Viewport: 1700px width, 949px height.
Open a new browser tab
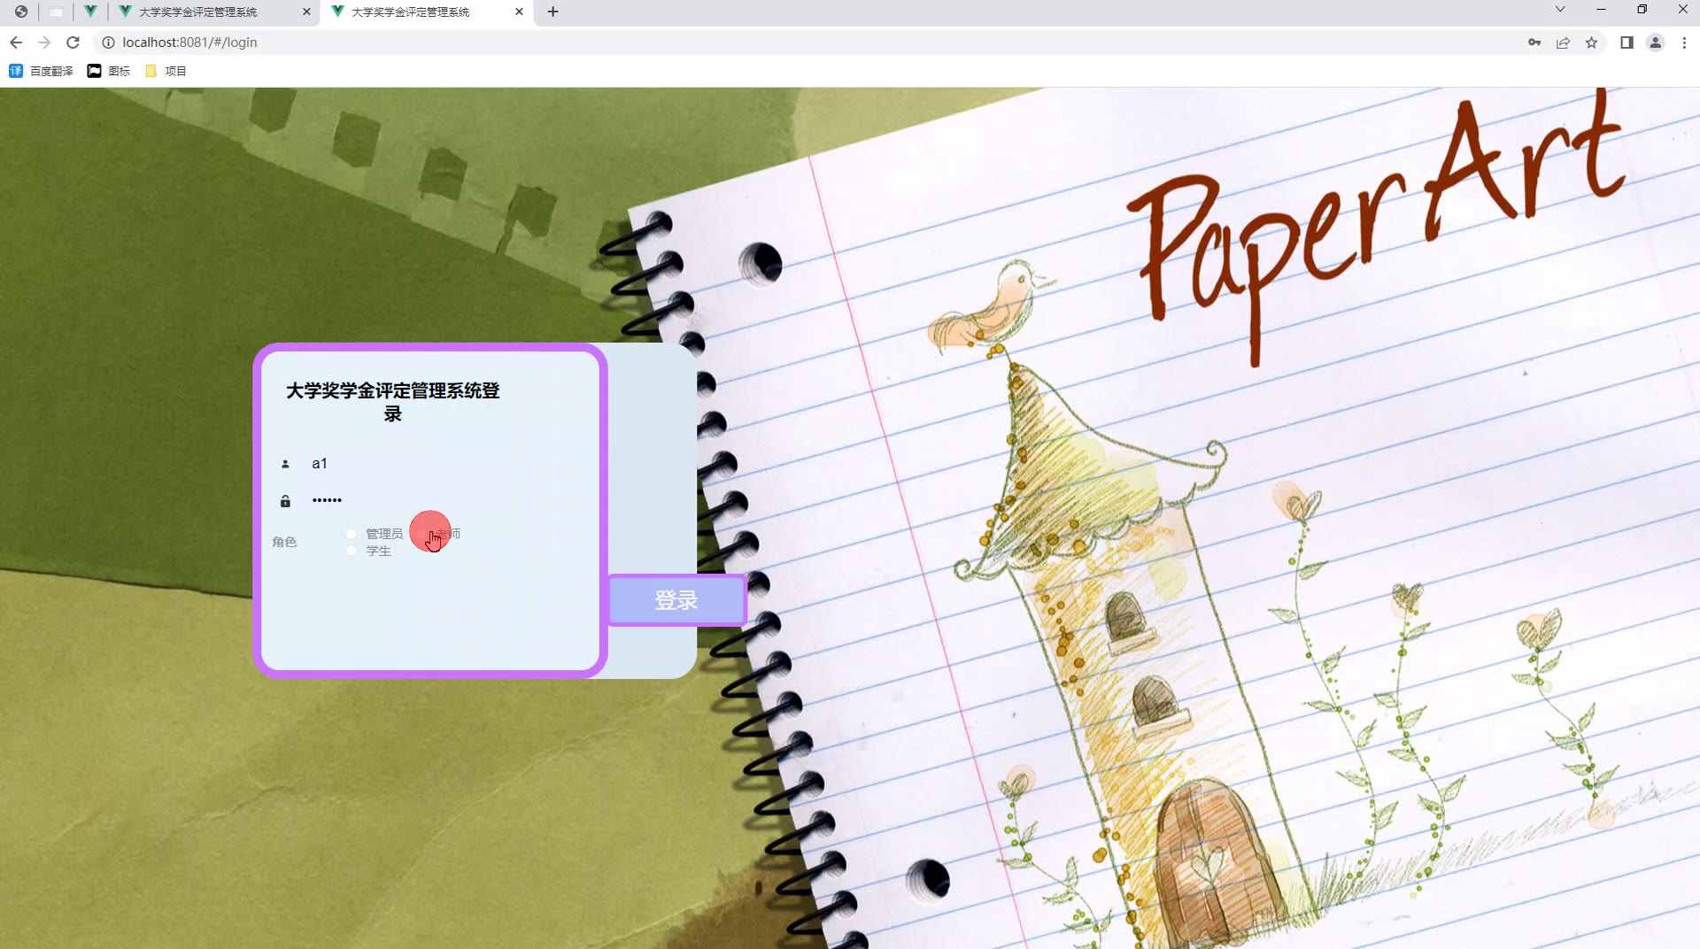[x=553, y=12]
